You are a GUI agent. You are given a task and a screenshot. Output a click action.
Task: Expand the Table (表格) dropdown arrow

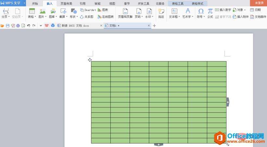(35, 17)
